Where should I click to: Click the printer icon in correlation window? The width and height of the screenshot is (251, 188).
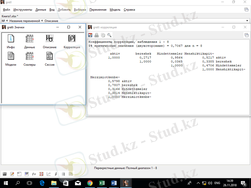click(x=97, y=35)
